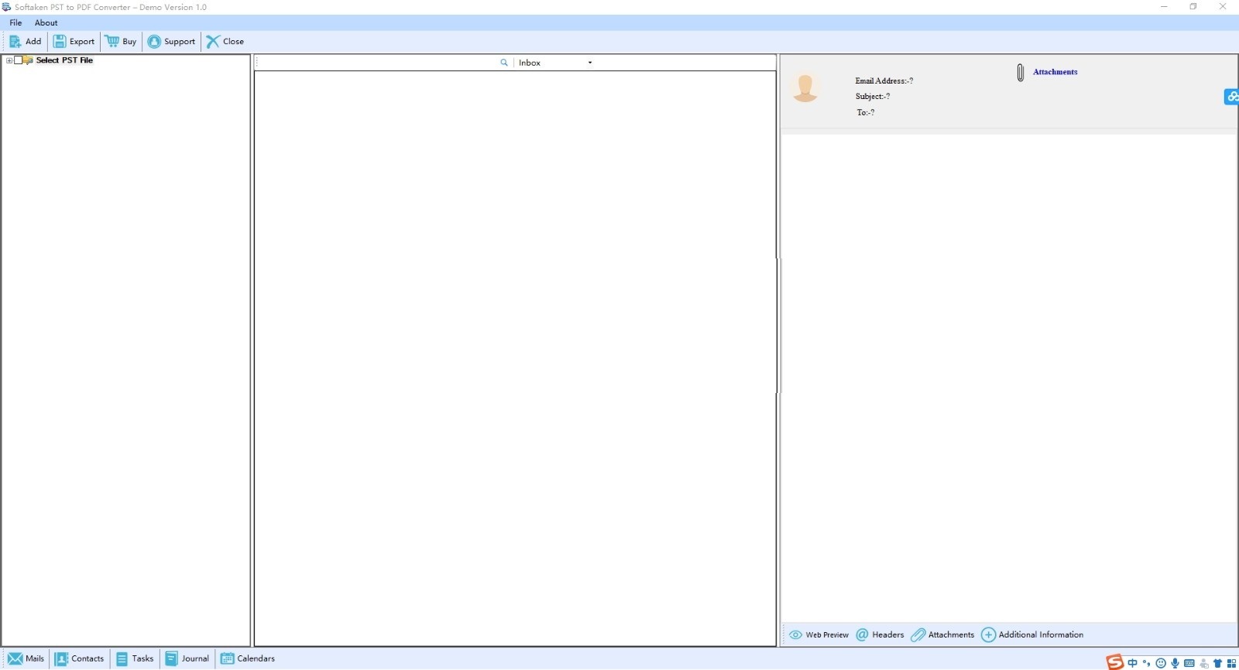Click the 'Subject:-?' text
The height and width of the screenshot is (670, 1239).
click(873, 97)
